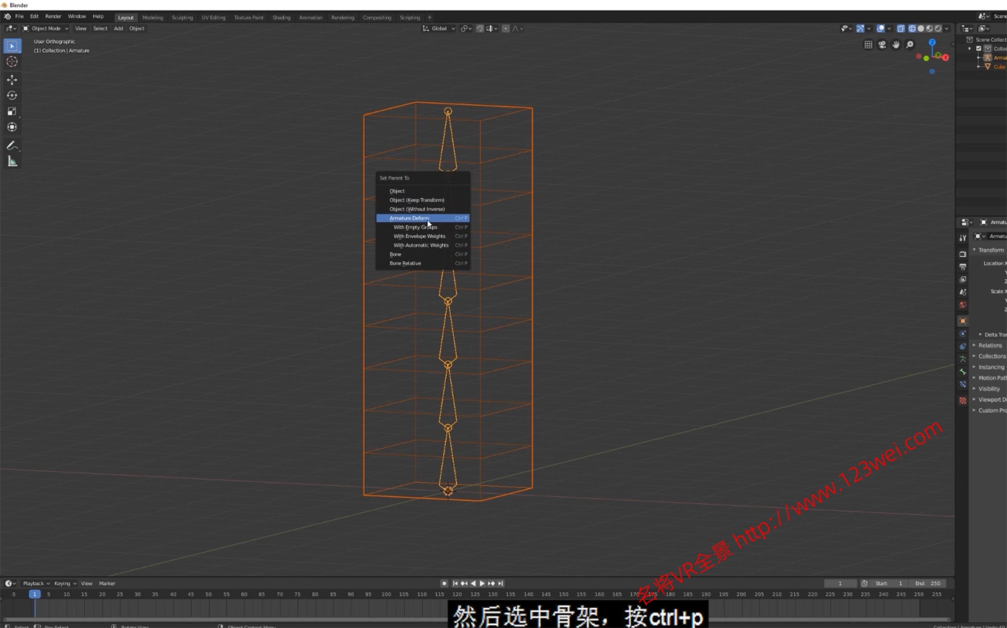The width and height of the screenshot is (1007, 628).
Task: Activate the Rotate tool
Action: (x=12, y=96)
